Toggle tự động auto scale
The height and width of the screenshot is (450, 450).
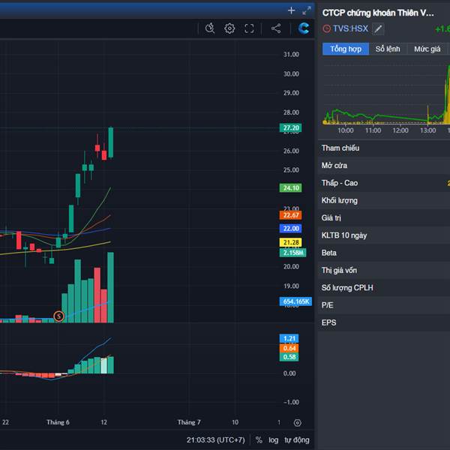[x=297, y=440]
